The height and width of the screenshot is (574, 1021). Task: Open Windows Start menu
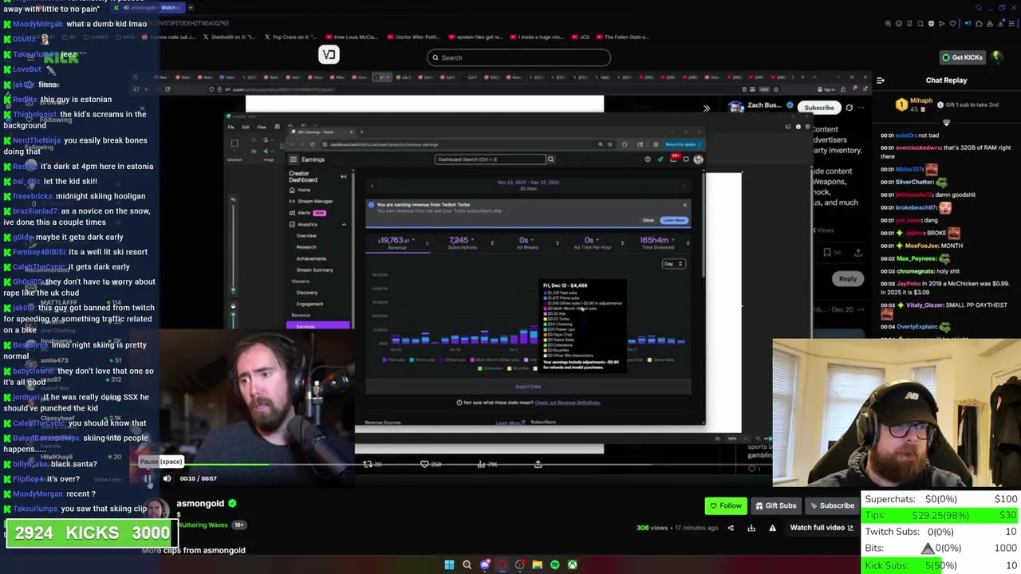click(x=449, y=565)
